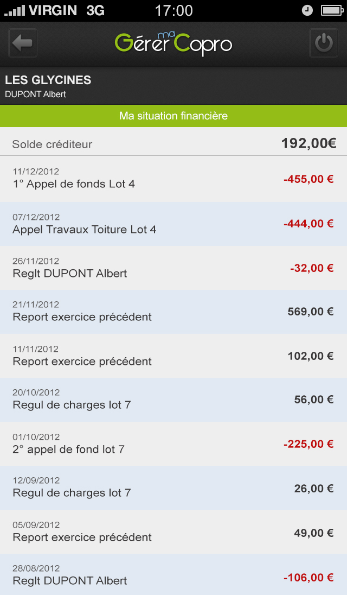Tap the clock alarm status icon

click(x=307, y=10)
